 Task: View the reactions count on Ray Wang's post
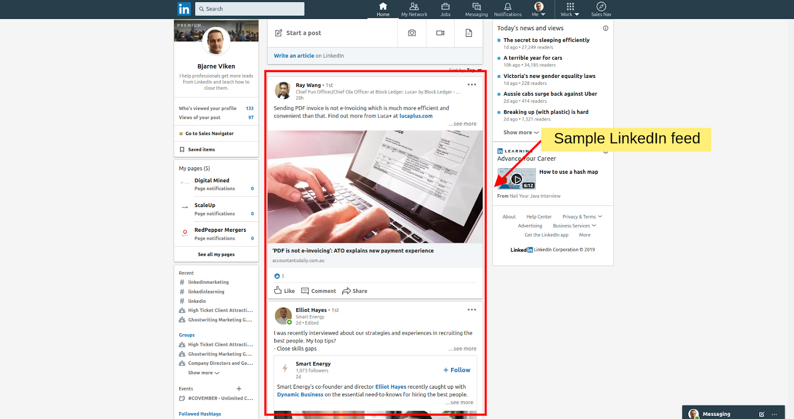point(279,276)
